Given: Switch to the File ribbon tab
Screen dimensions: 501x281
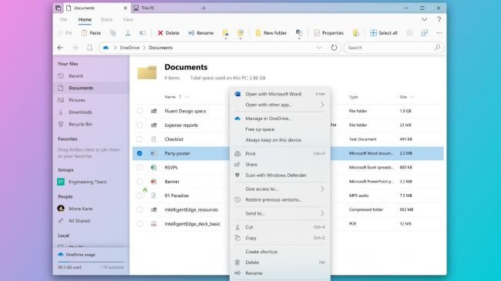Looking at the screenshot, I should click(63, 19).
